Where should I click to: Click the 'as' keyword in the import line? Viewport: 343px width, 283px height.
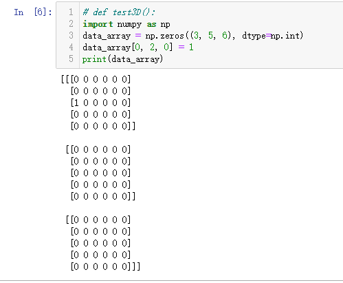point(151,24)
